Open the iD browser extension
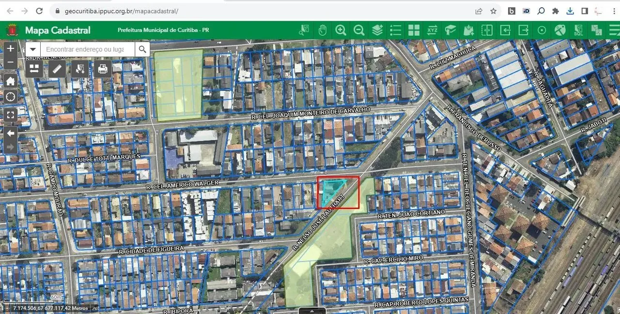 527,11
